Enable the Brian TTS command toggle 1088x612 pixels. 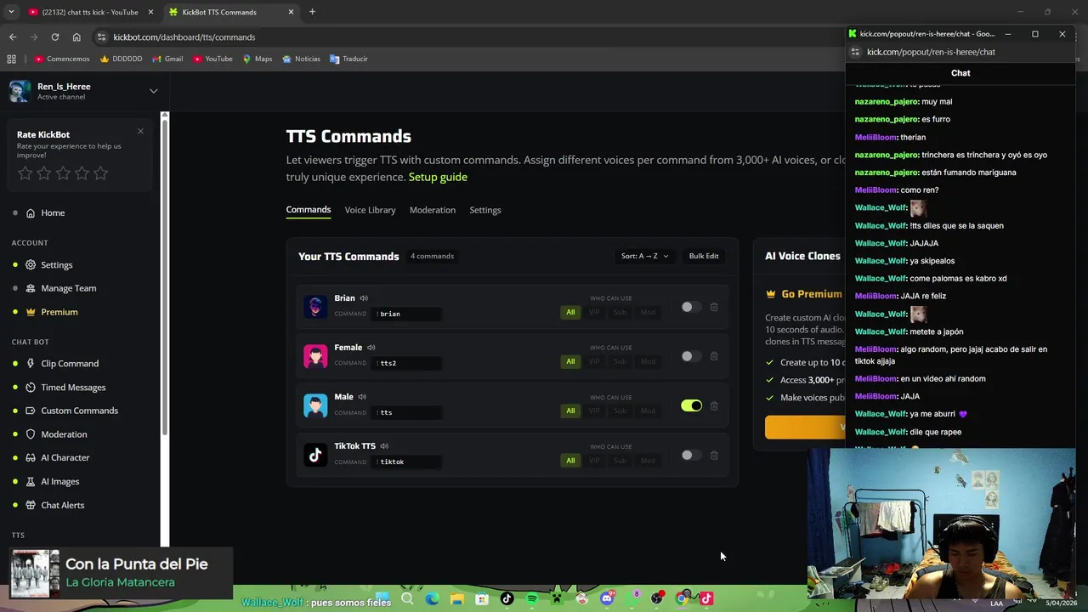click(x=691, y=307)
